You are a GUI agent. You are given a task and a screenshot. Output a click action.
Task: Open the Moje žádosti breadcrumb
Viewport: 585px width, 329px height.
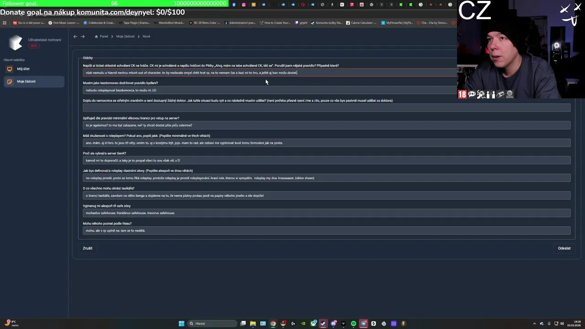coord(125,37)
